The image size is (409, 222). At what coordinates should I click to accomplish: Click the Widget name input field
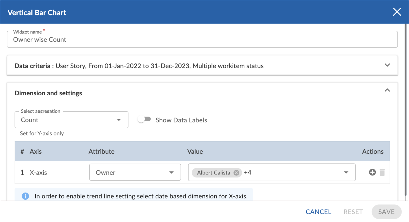[x=202, y=40]
